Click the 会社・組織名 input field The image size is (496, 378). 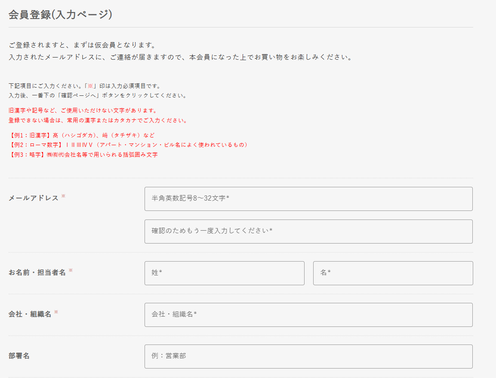(308, 315)
